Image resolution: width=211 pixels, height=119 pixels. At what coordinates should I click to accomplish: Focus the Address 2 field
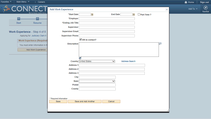tap(112, 69)
